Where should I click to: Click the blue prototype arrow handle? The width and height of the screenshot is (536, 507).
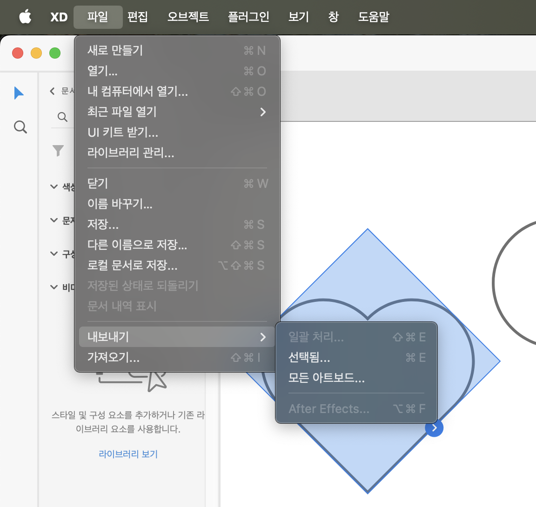434,428
